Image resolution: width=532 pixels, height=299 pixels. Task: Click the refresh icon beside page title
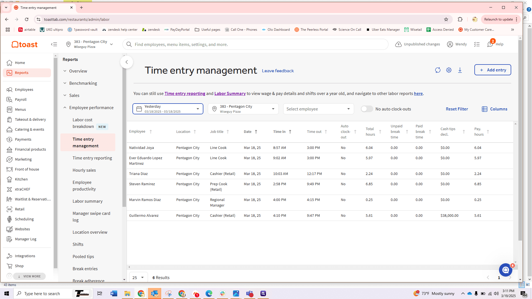[x=438, y=70]
